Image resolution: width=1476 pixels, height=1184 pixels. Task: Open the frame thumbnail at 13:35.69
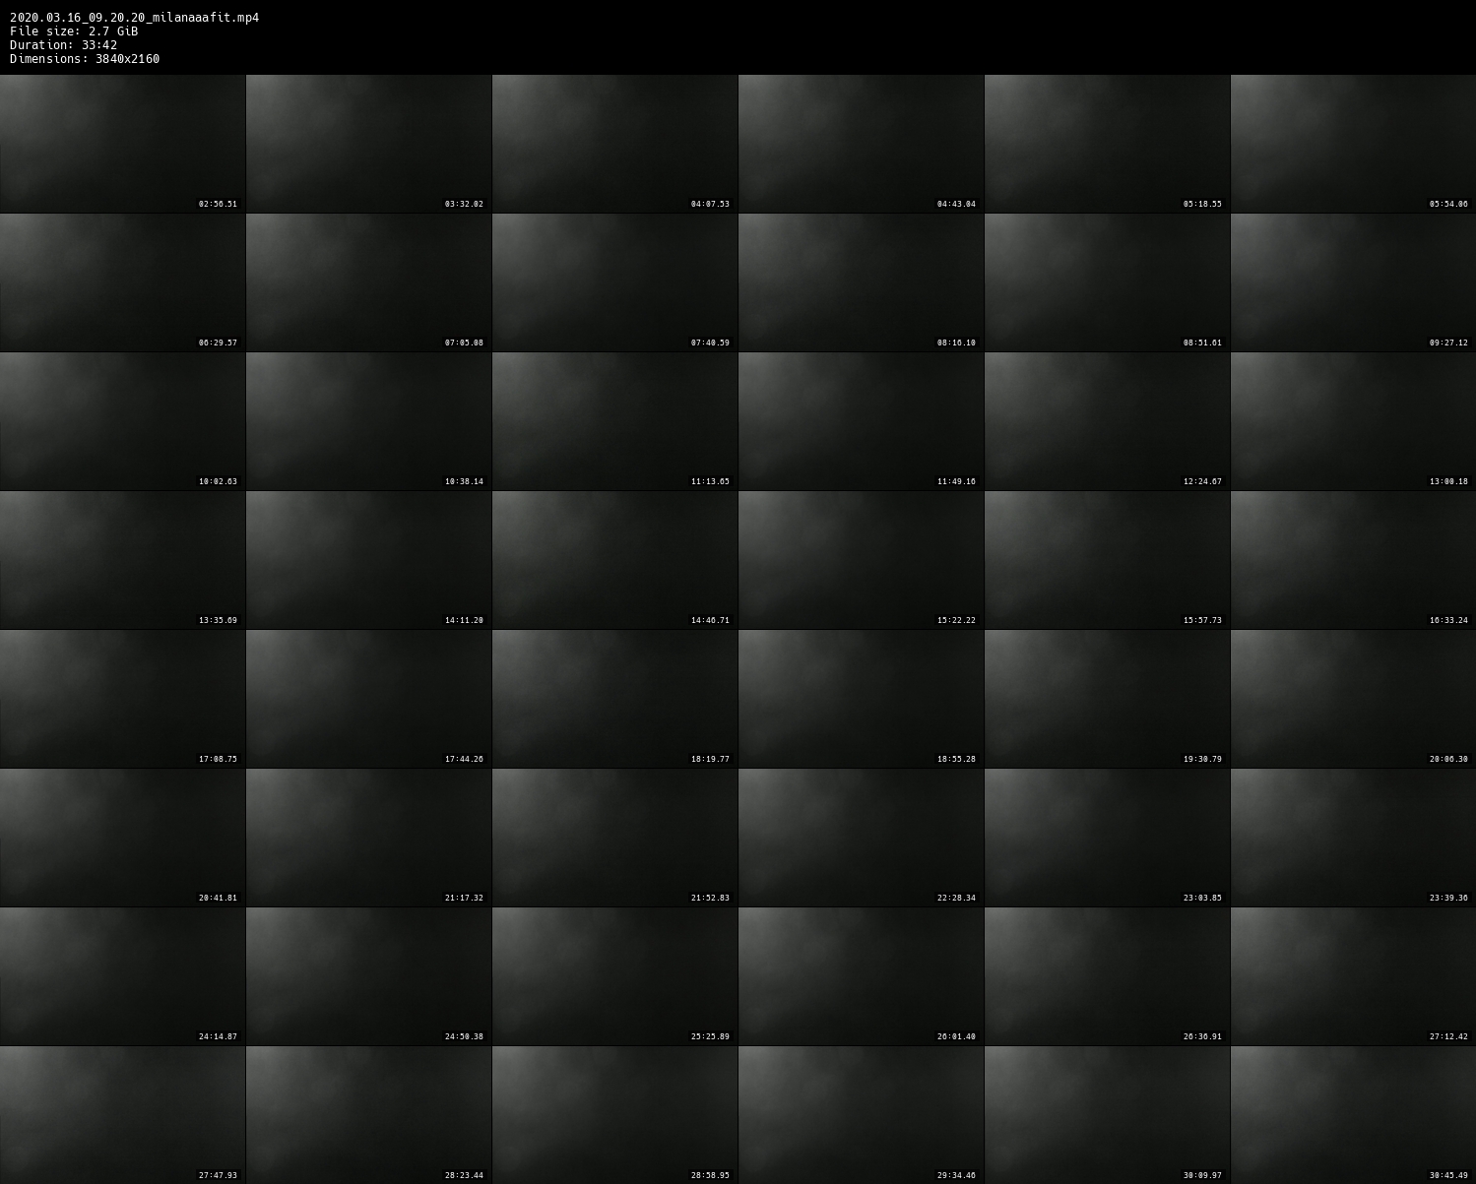[x=122, y=560]
